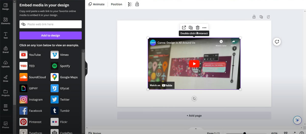Switch to grid view
Image resolution: width=306 pixels, height=134 pixels.
click(286, 133)
